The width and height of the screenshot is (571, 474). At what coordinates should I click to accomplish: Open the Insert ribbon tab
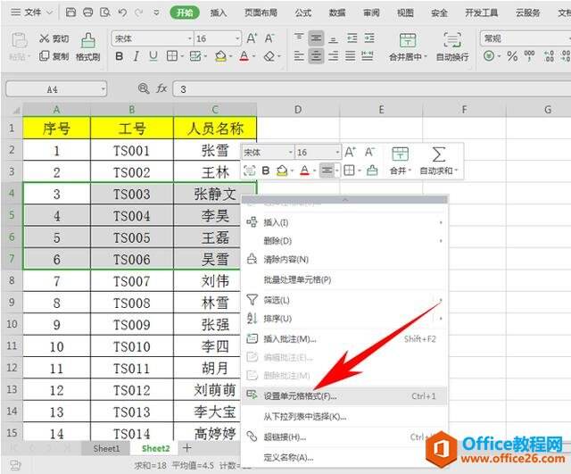(x=219, y=12)
